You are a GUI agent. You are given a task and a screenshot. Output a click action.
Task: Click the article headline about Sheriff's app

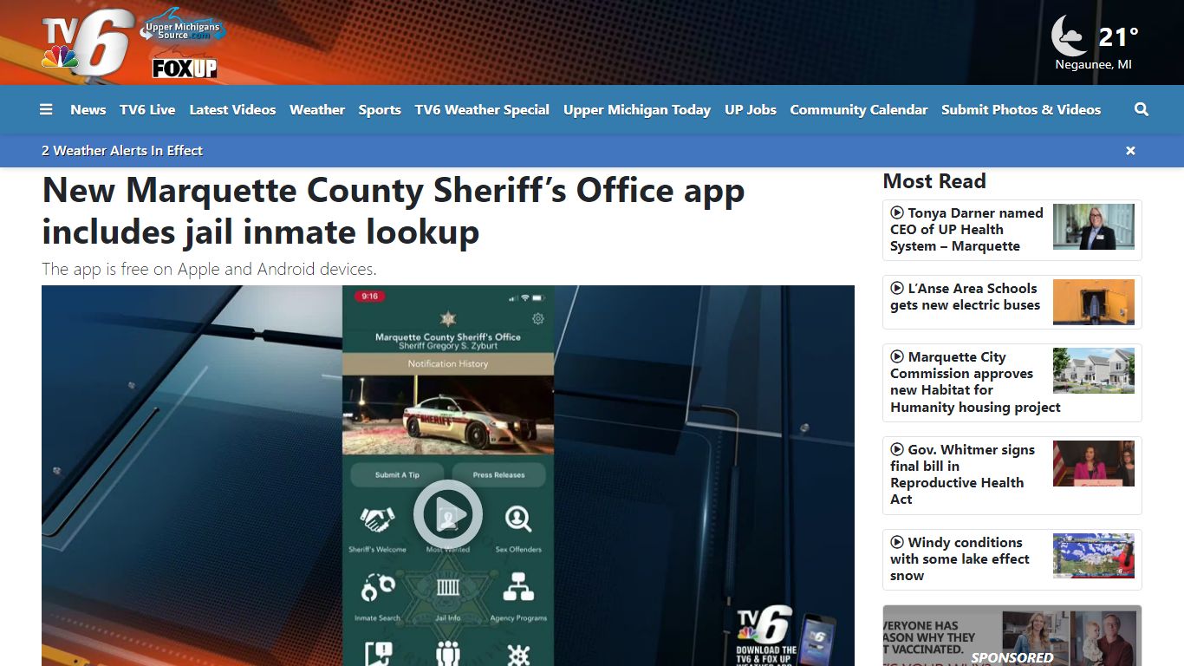pos(394,211)
